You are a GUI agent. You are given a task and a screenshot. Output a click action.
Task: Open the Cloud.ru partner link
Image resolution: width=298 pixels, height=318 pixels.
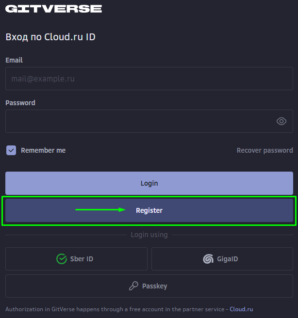pos(241,309)
